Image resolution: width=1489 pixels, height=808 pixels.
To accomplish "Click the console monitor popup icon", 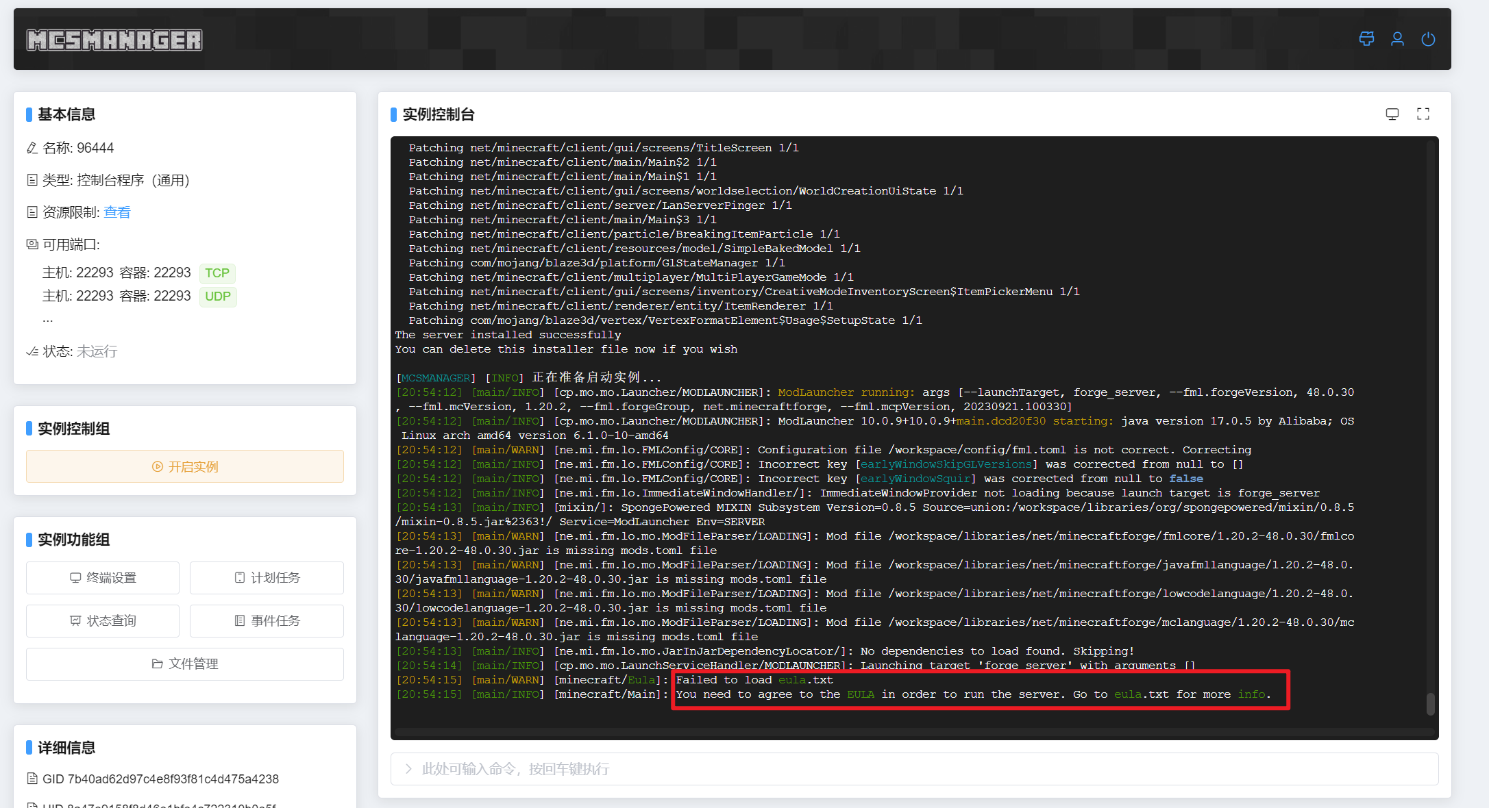I will point(1392,114).
